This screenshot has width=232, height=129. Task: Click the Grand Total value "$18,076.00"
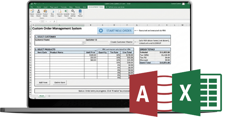tap(165, 62)
